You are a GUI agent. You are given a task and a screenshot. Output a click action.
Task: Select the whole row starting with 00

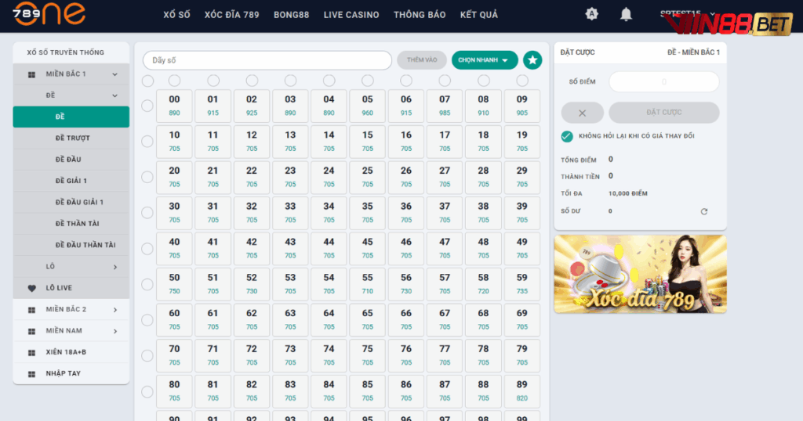pos(147,106)
